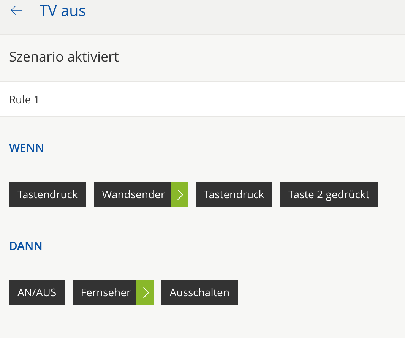This screenshot has width=405, height=338.
Task: Select the Wandsender device label
Action: pos(133,194)
